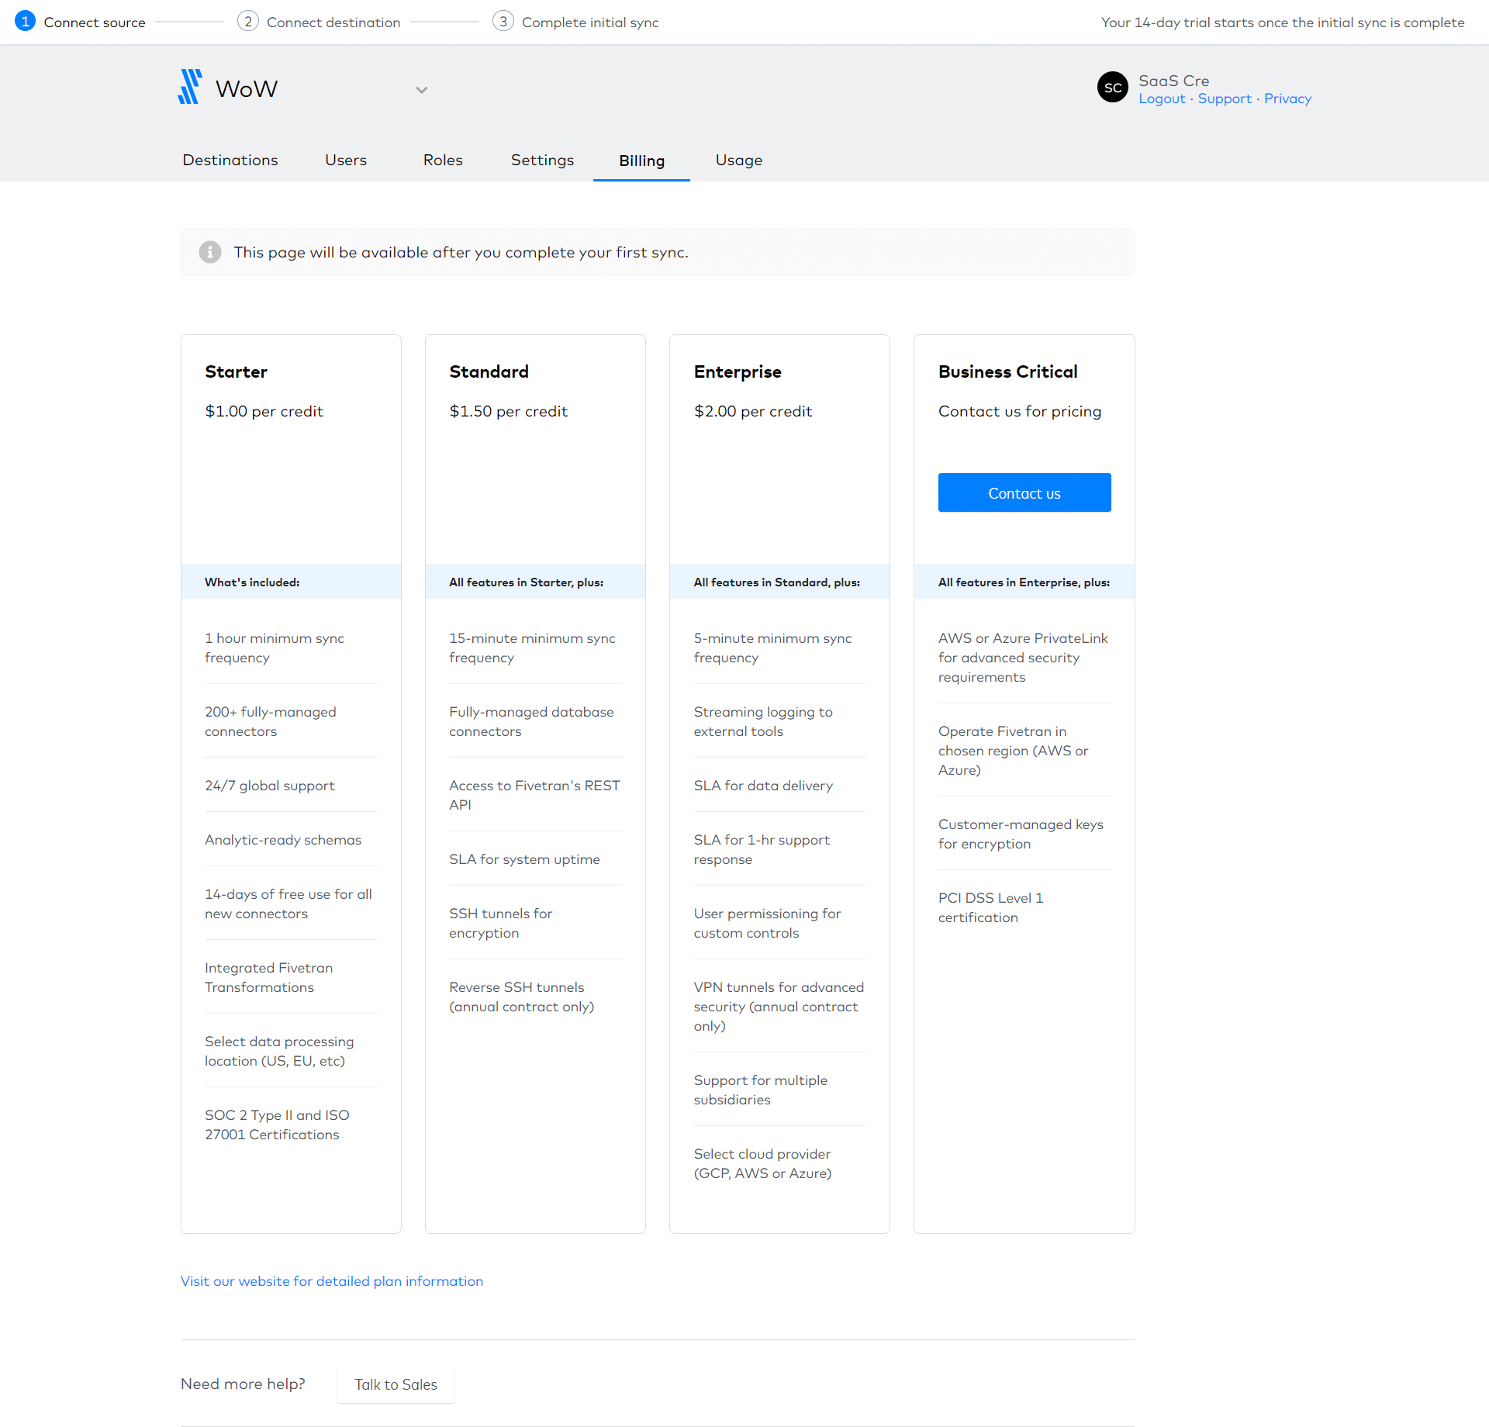Click 5-minute minimum sync frequency

772,648
